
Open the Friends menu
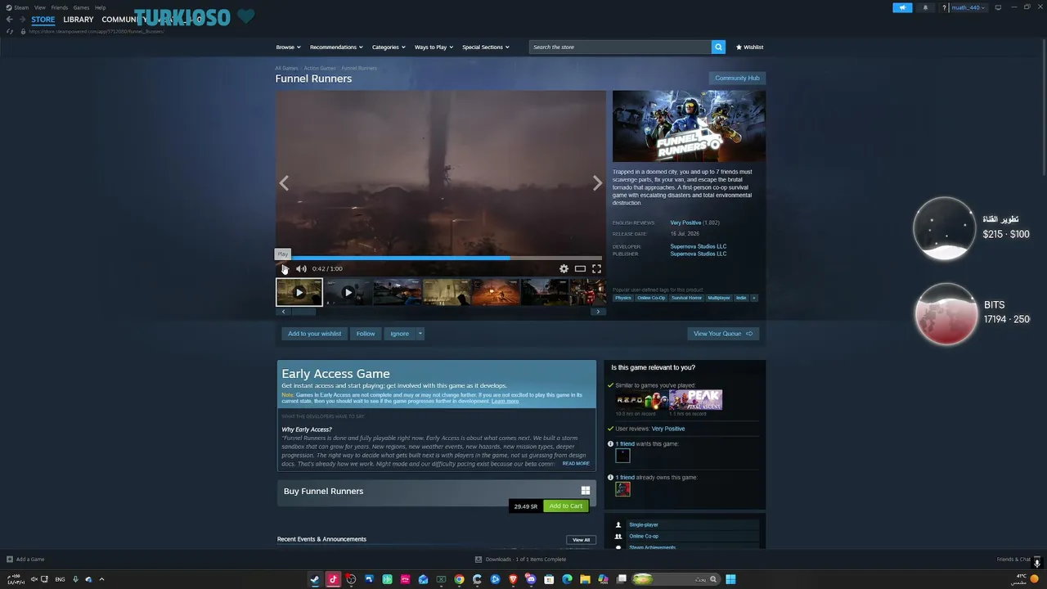pyautogui.click(x=60, y=7)
